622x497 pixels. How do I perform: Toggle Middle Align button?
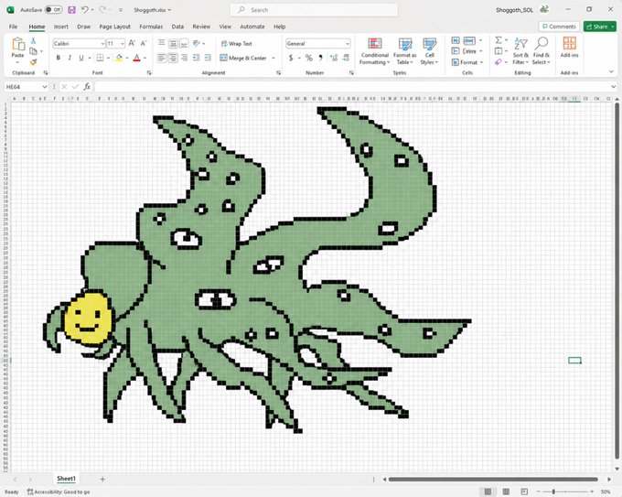[x=173, y=43]
